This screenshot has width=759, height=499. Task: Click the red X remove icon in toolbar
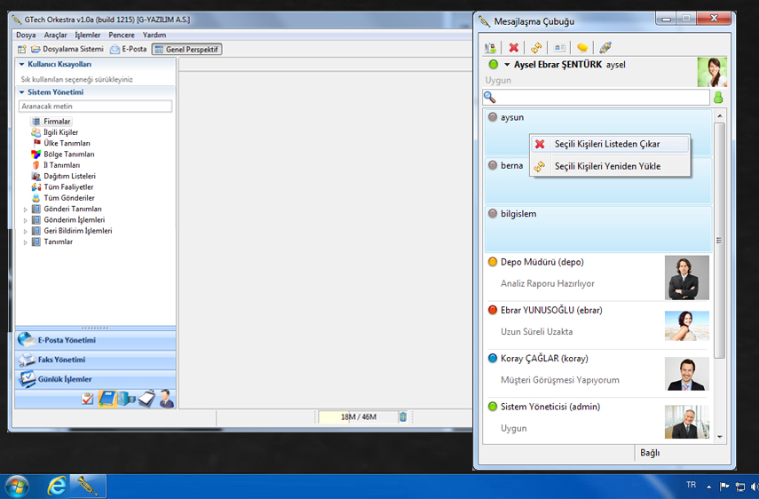(513, 48)
